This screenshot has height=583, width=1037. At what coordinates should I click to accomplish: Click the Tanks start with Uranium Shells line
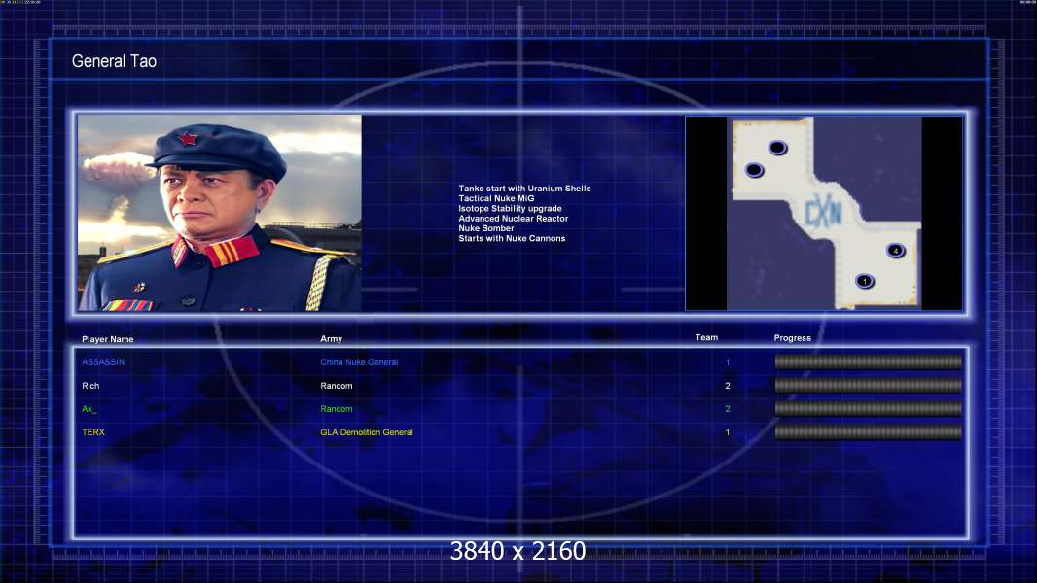524,189
